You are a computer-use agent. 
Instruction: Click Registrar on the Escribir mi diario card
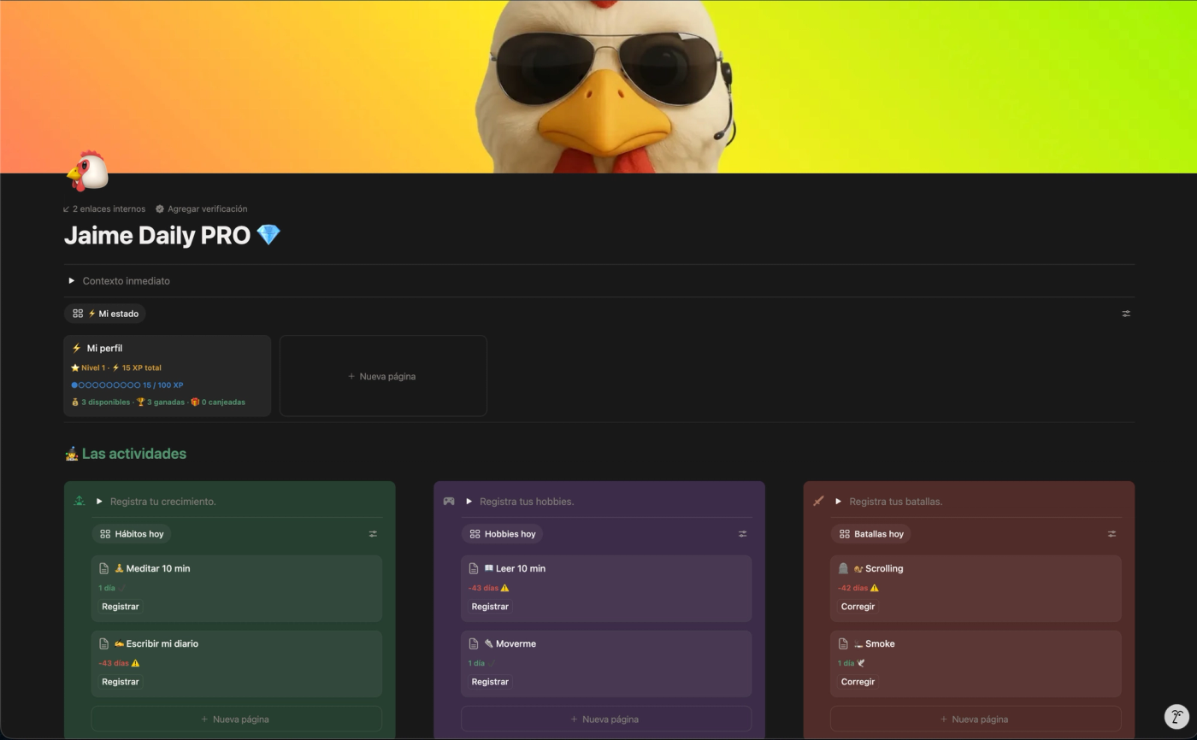[121, 682]
